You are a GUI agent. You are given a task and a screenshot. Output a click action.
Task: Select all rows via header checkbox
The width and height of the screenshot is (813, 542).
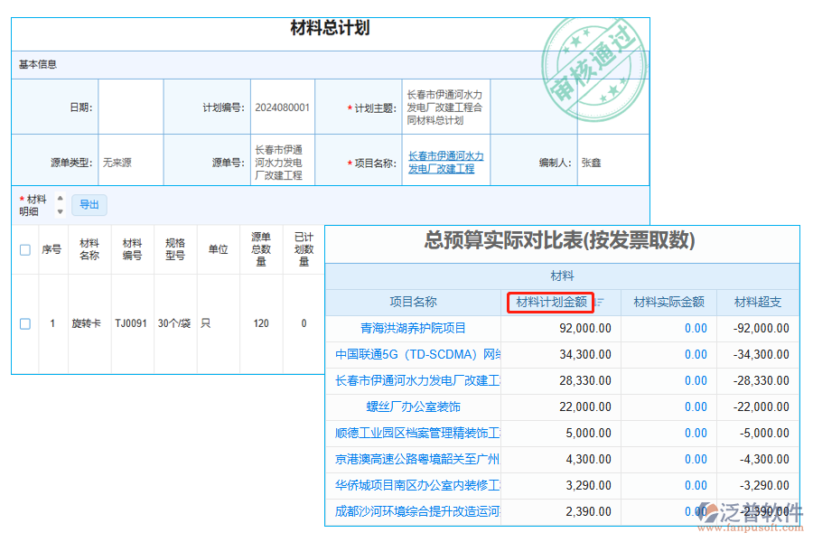[24, 250]
